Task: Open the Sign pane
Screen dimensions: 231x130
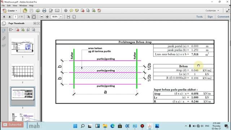Action: coord(210,17)
